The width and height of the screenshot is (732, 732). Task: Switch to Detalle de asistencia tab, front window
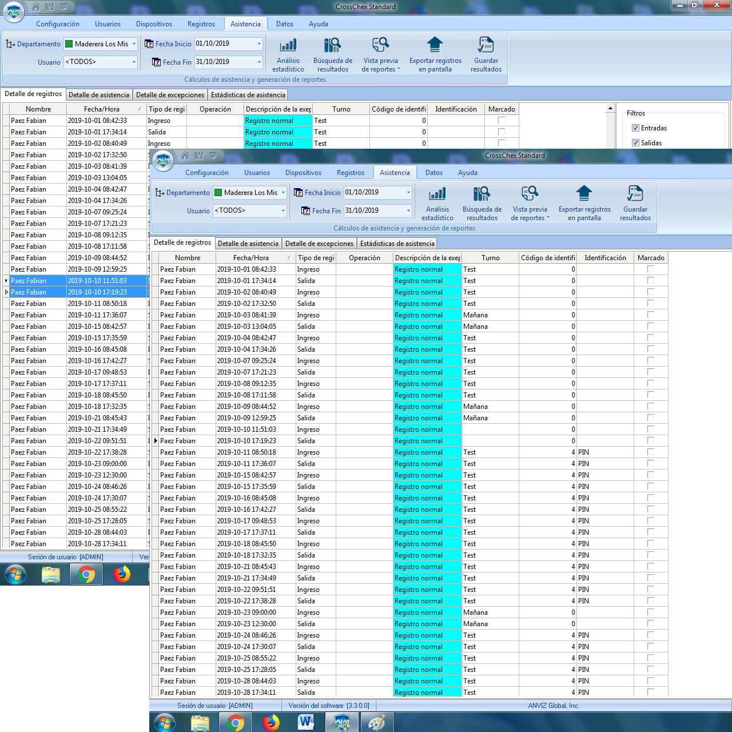click(x=248, y=244)
